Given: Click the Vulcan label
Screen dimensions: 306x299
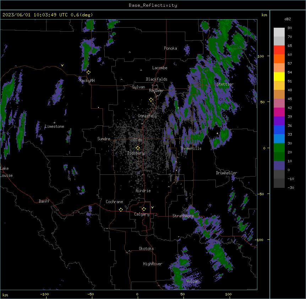Looking at the screenshot, I should tap(192, 281).
